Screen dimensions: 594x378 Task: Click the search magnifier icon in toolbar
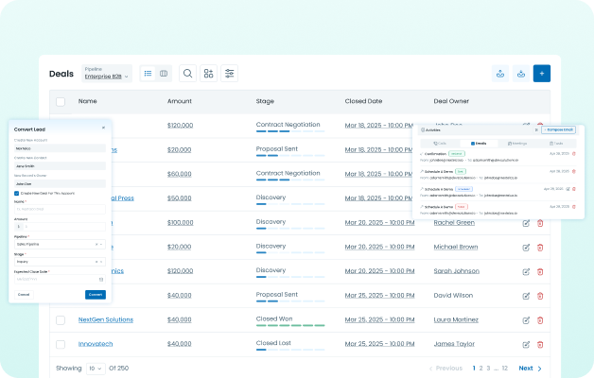pos(187,73)
